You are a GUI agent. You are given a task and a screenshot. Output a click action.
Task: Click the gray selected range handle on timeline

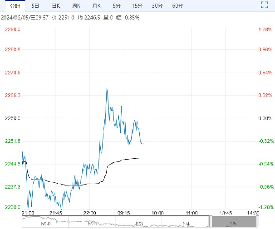[234, 222]
